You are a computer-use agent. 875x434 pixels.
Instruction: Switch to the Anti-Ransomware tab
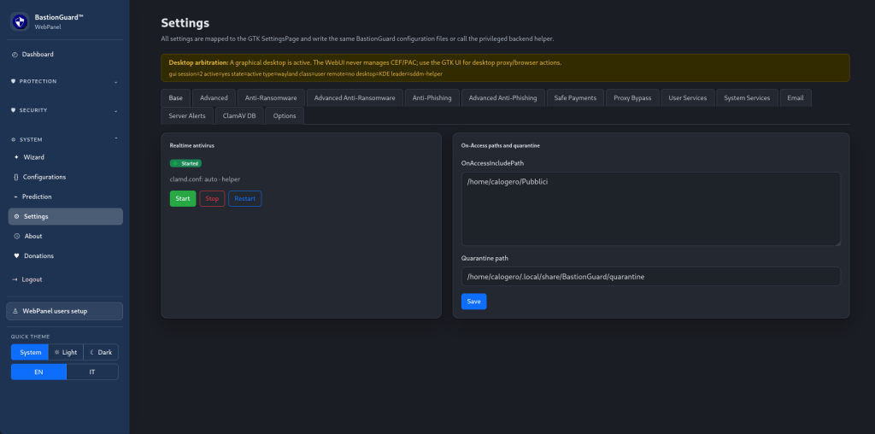coord(271,97)
